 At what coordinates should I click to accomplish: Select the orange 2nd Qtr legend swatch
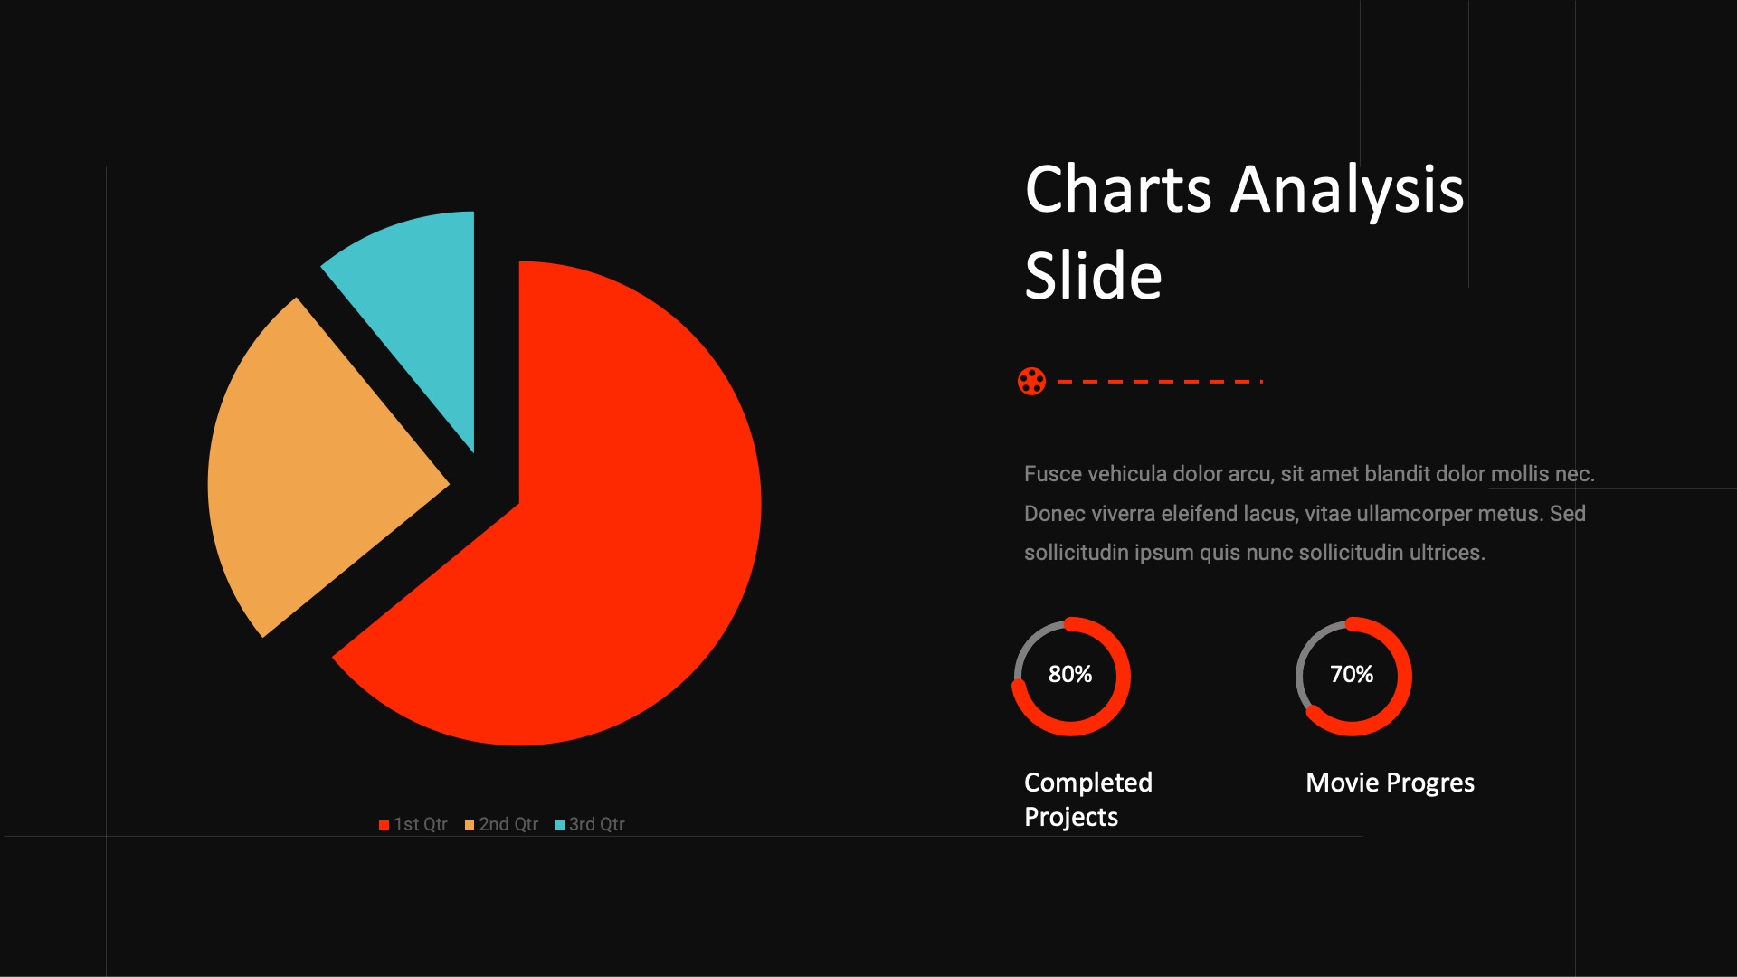(x=470, y=825)
